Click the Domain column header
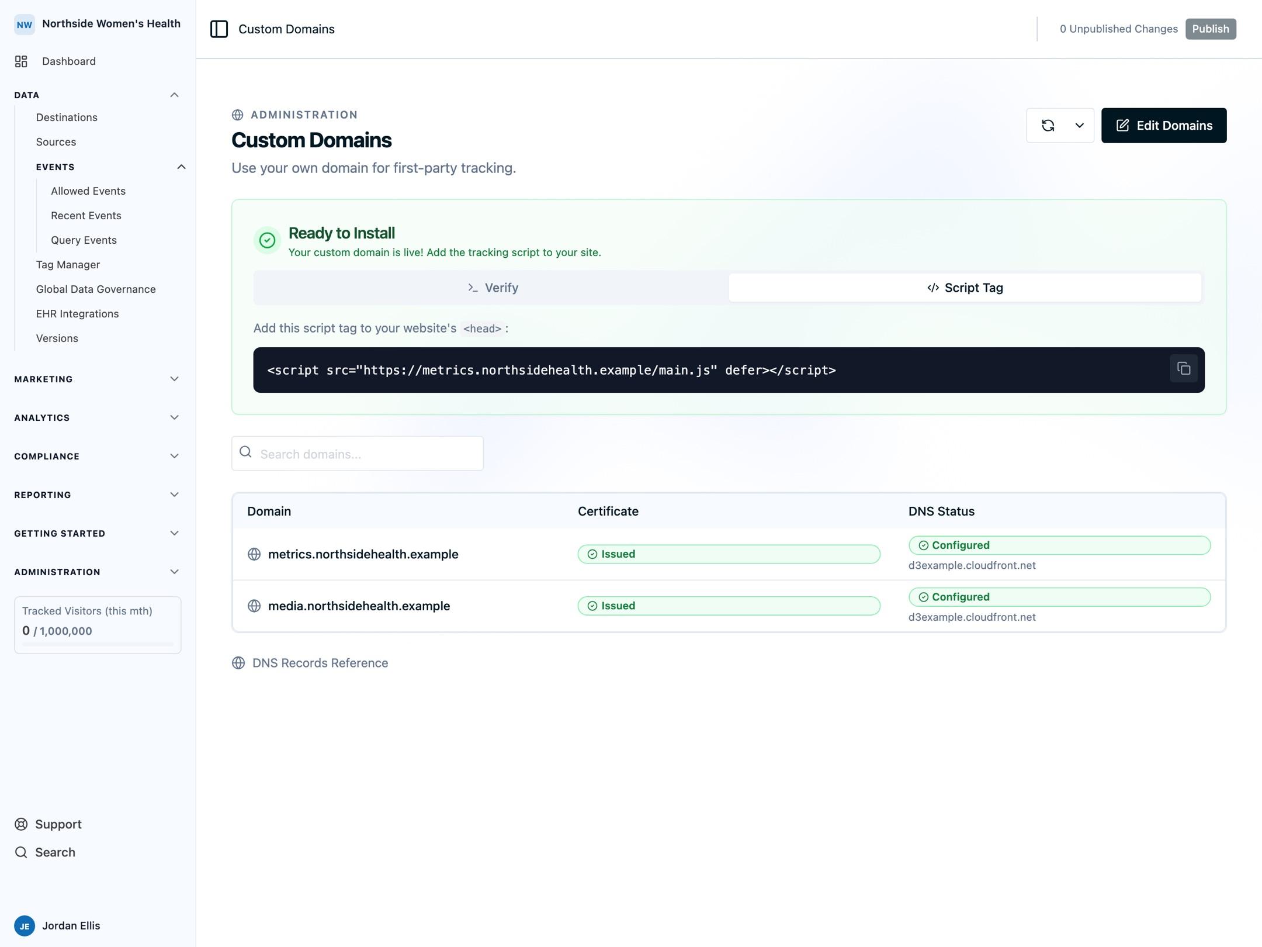Viewport: 1262px width, 947px height. (x=269, y=511)
